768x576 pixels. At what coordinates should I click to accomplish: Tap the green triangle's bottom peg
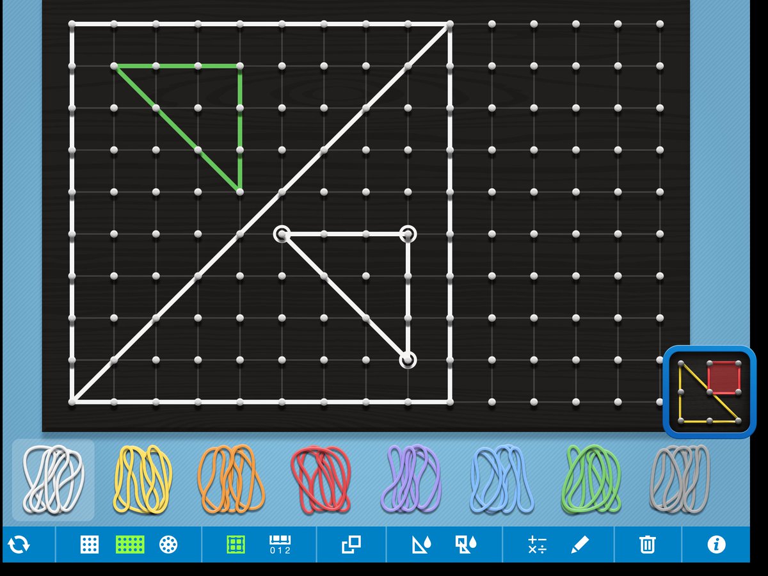240,191
